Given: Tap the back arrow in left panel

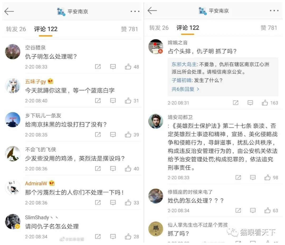Looking at the screenshot, I should pyautogui.click(x=9, y=12).
